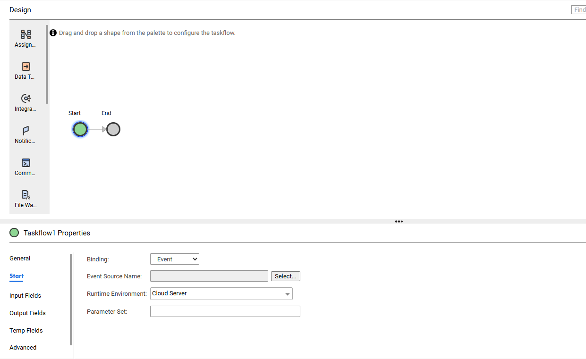Select the Command Task icon in palette
The height and width of the screenshot is (359, 586).
click(x=26, y=163)
